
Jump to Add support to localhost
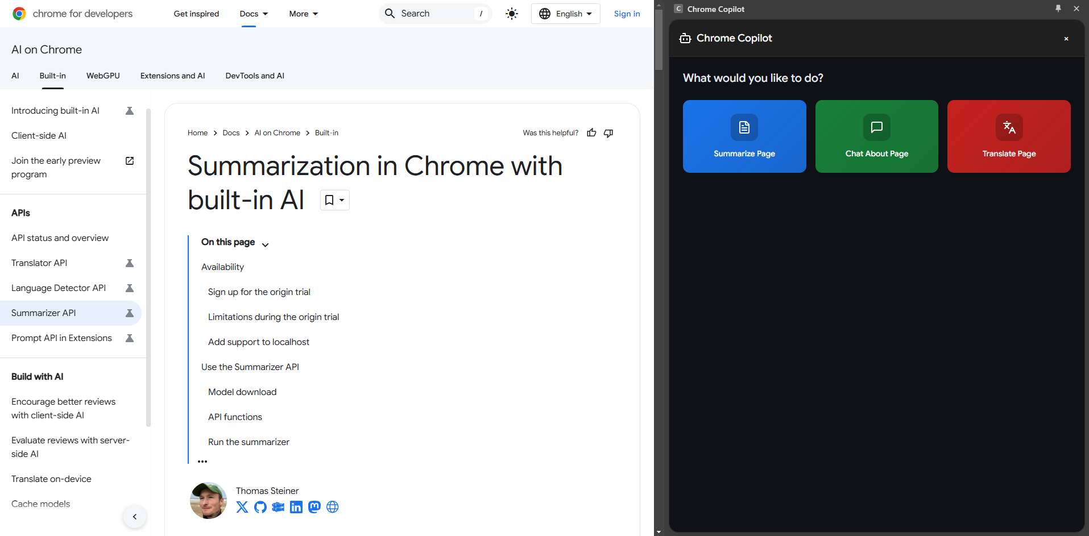(x=259, y=342)
